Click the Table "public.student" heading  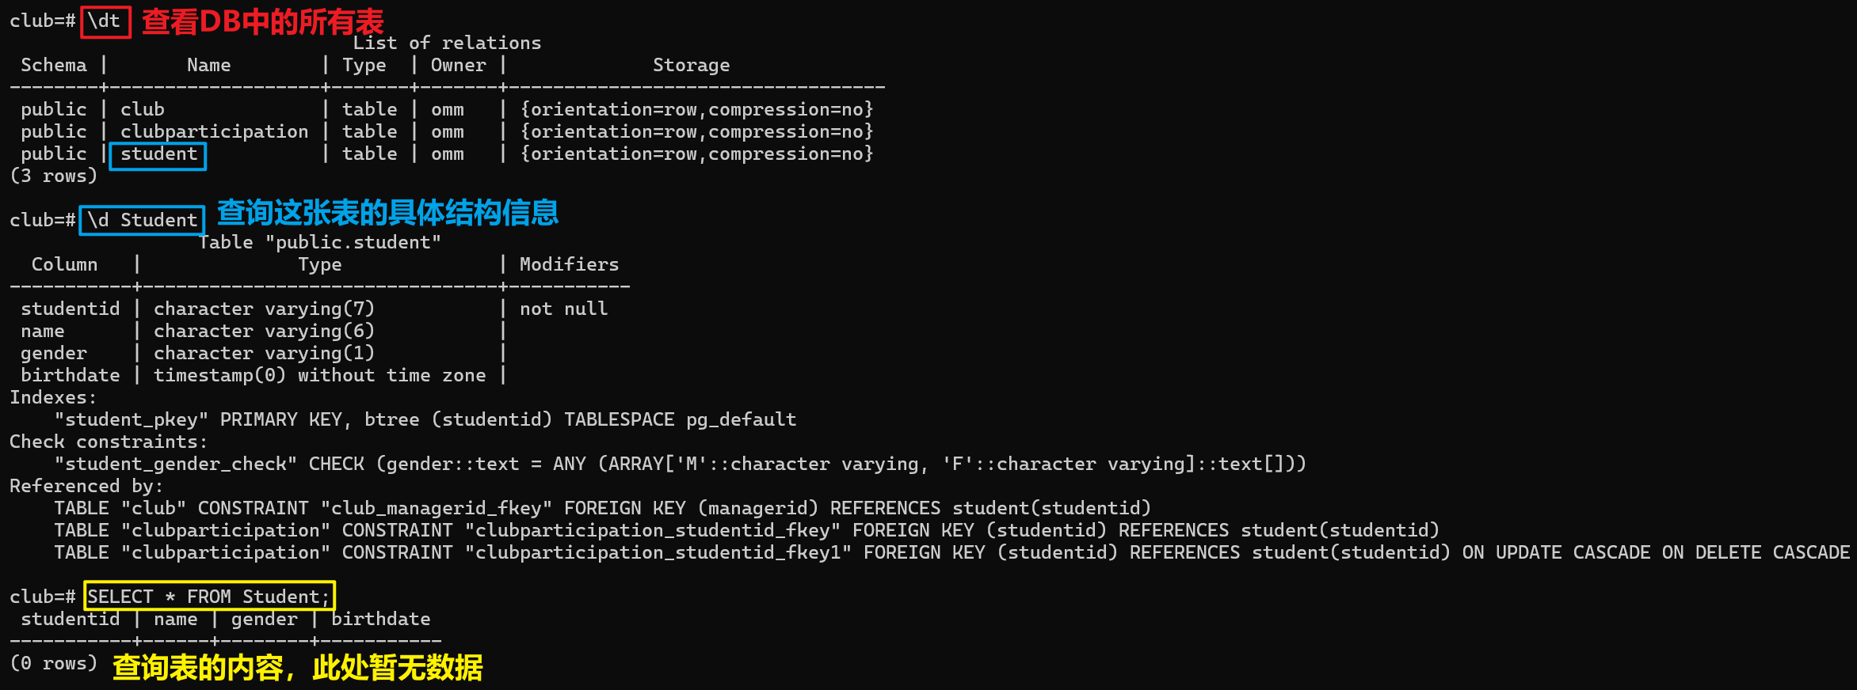pos(320,242)
